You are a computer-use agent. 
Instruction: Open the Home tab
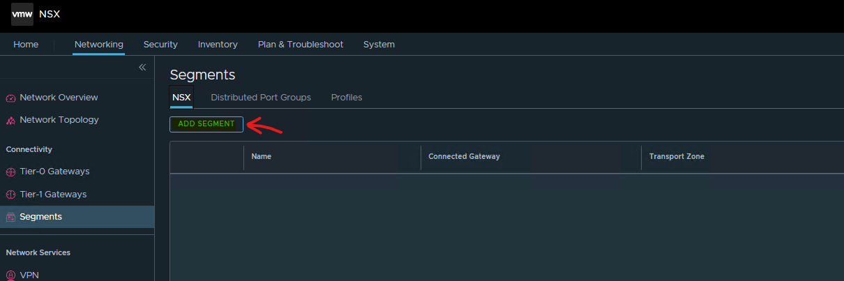26,45
